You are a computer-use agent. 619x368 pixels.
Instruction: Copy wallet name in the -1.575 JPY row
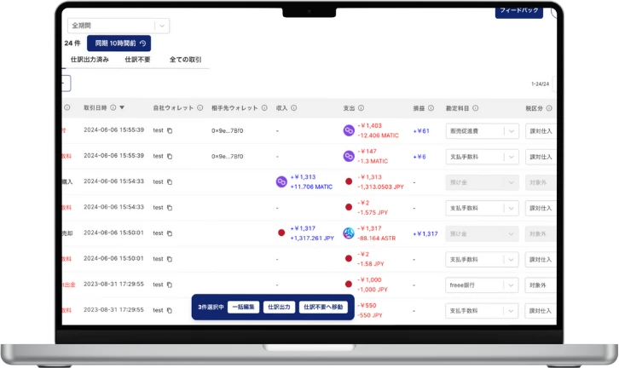point(170,208)
